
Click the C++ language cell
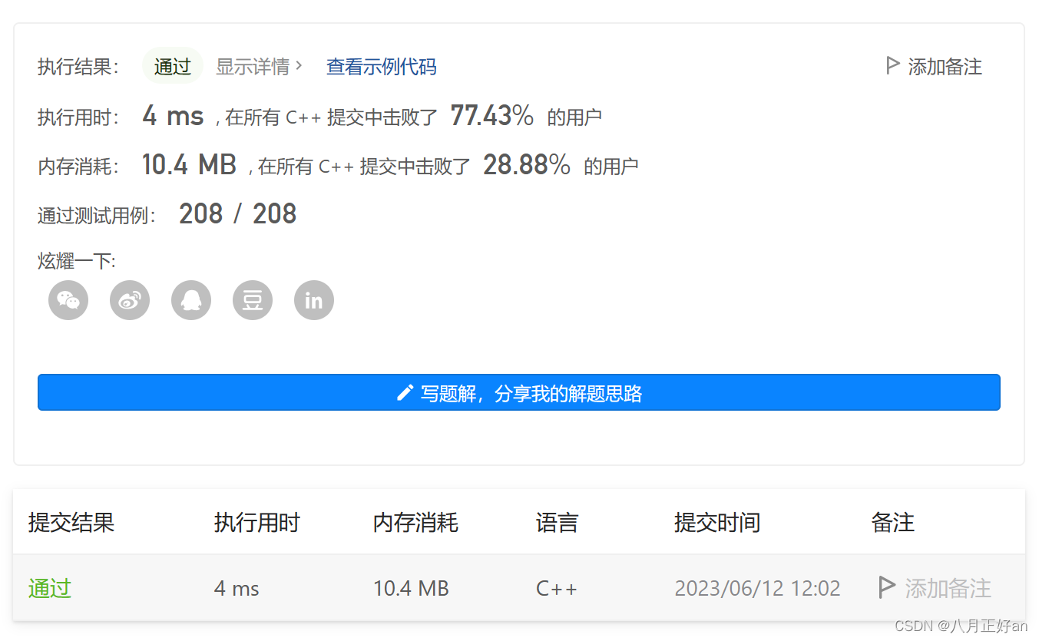click(x=557, y=589)
